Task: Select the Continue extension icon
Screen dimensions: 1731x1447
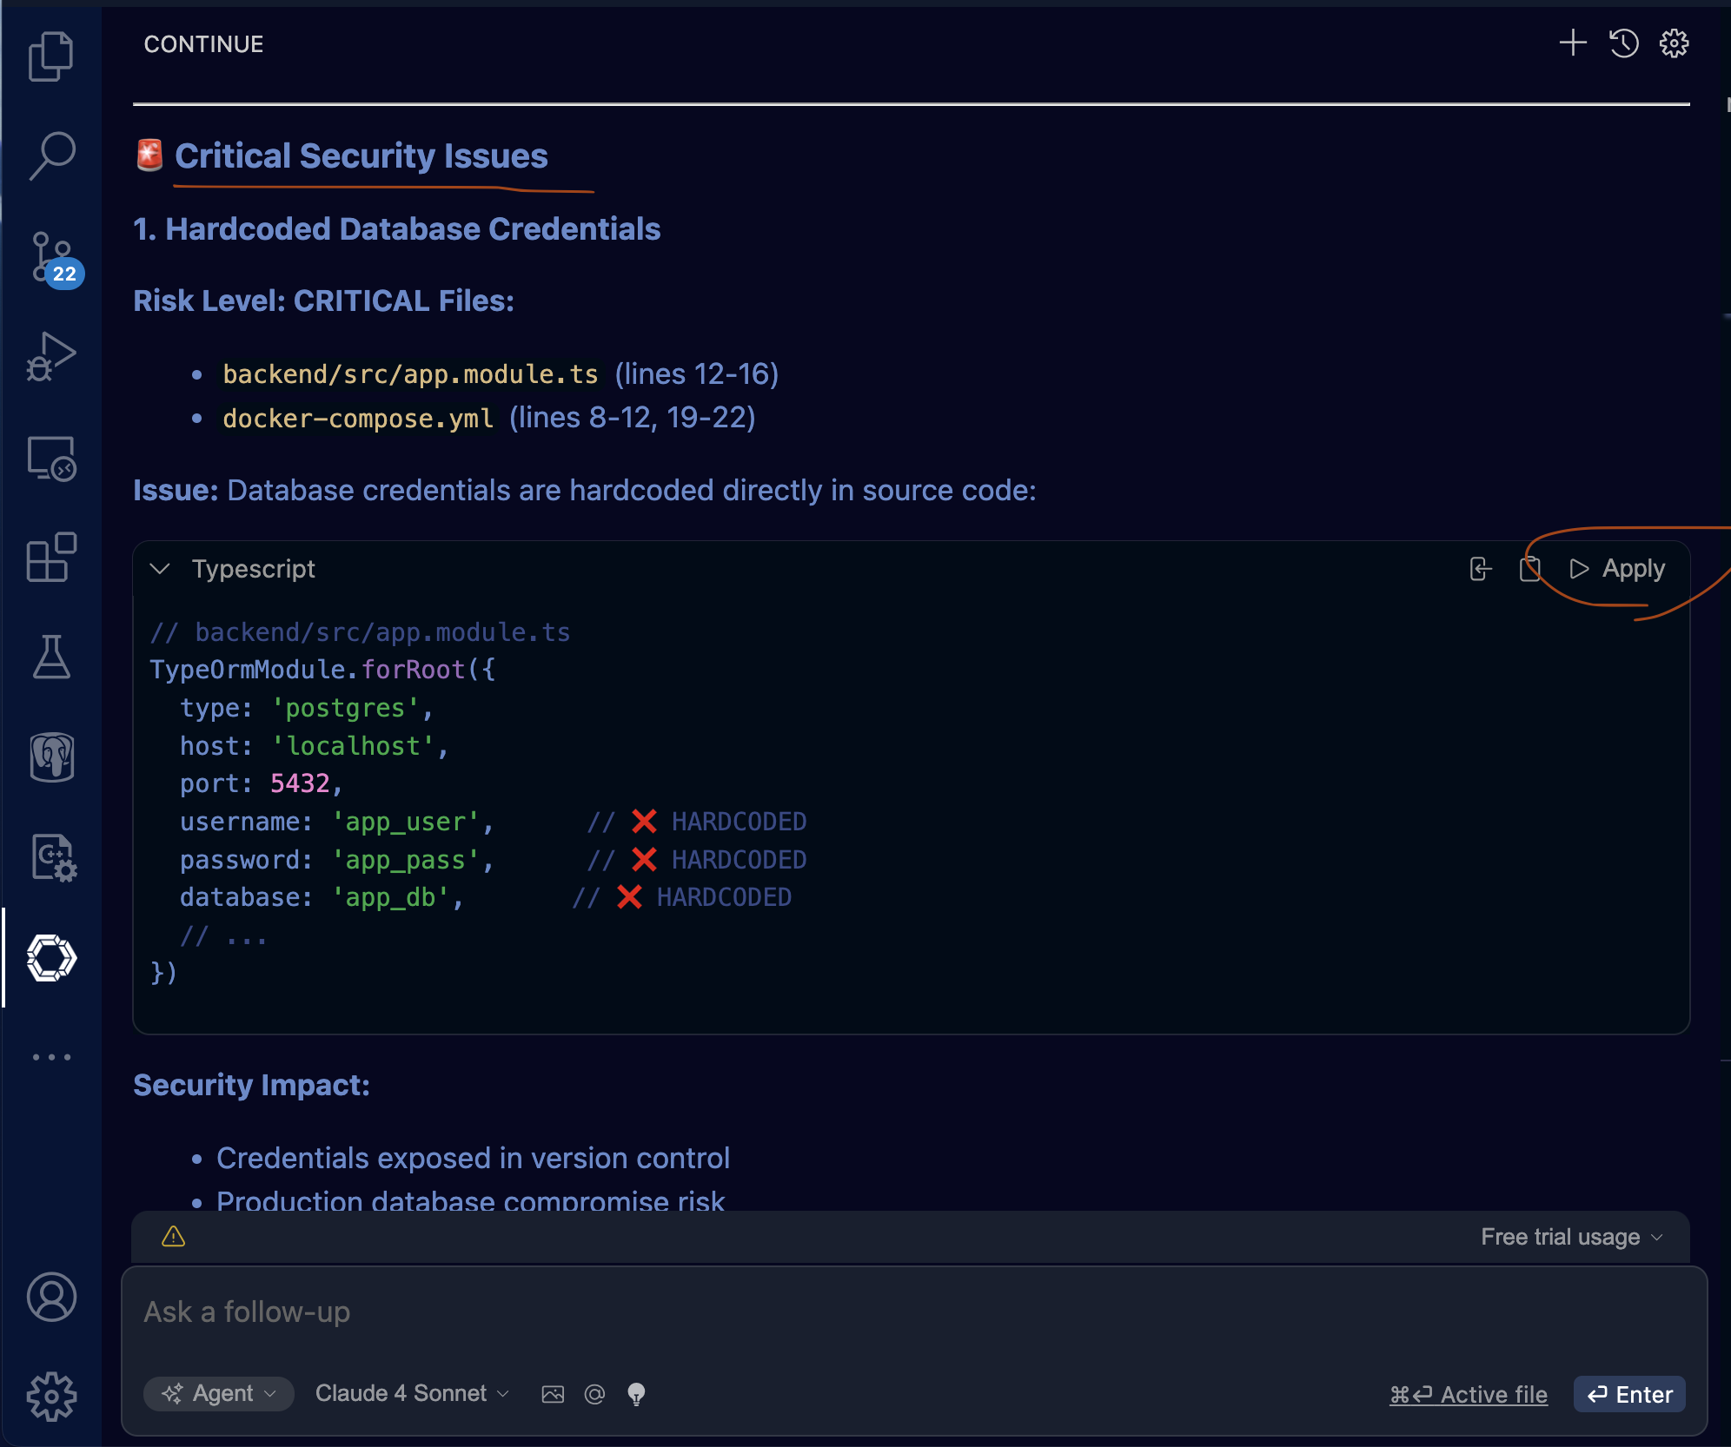Action: [51, 958]
